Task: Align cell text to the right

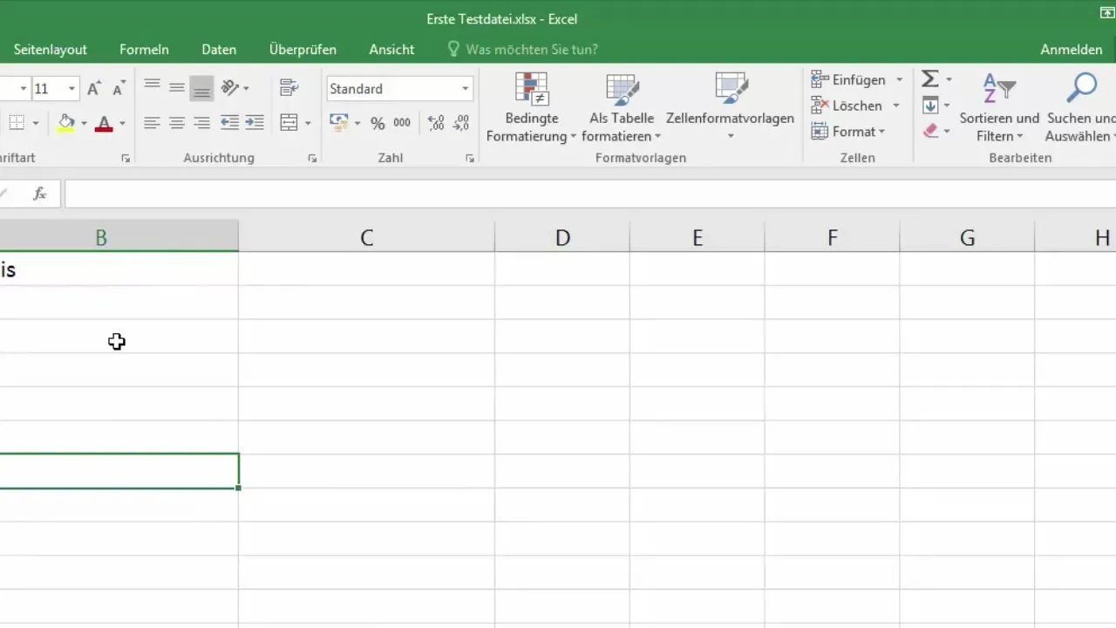Action: 201,123
